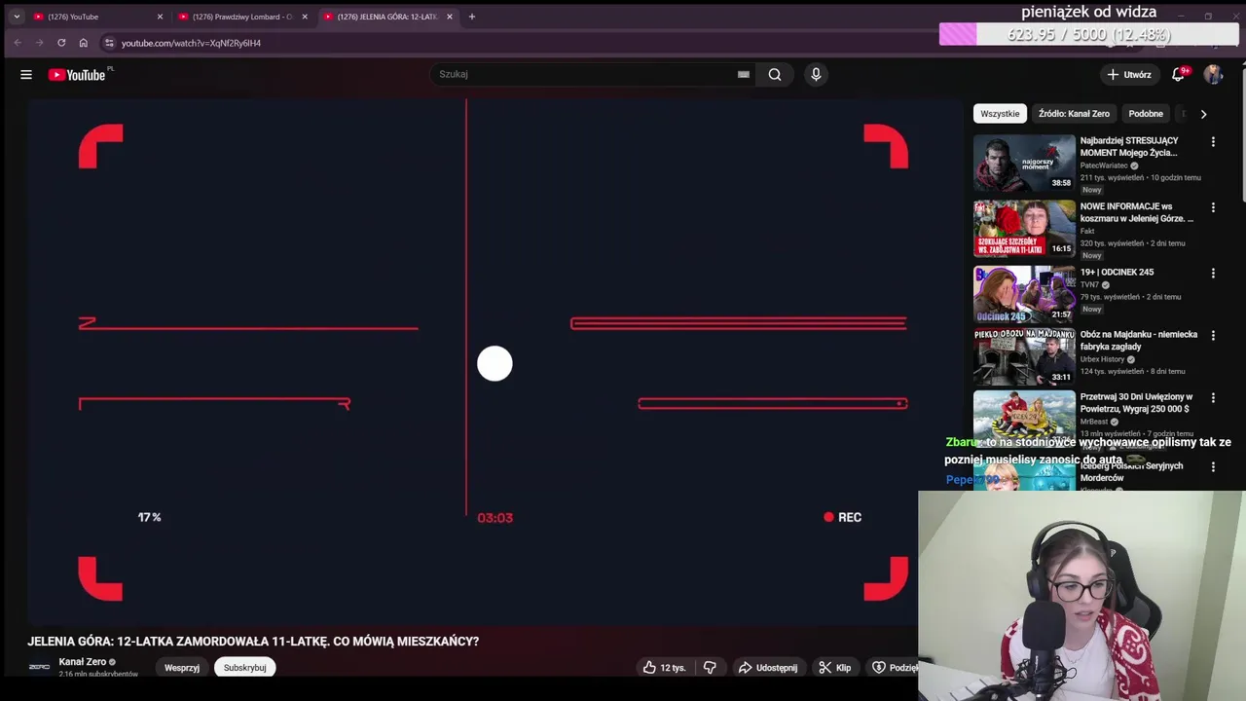Close the Prawdziwy Lombard tab
1246x701 pixels.
(305, 17)
